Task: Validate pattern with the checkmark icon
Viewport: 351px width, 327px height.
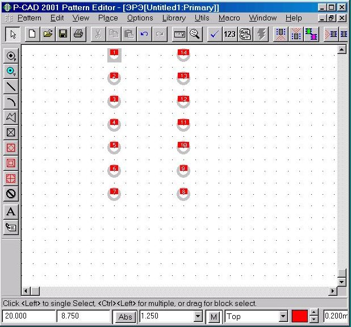Action: 215,34
